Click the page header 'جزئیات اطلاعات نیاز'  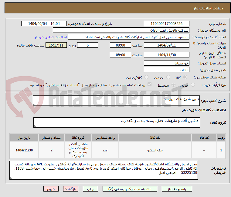pyautogui.click(x=208, y=8)
